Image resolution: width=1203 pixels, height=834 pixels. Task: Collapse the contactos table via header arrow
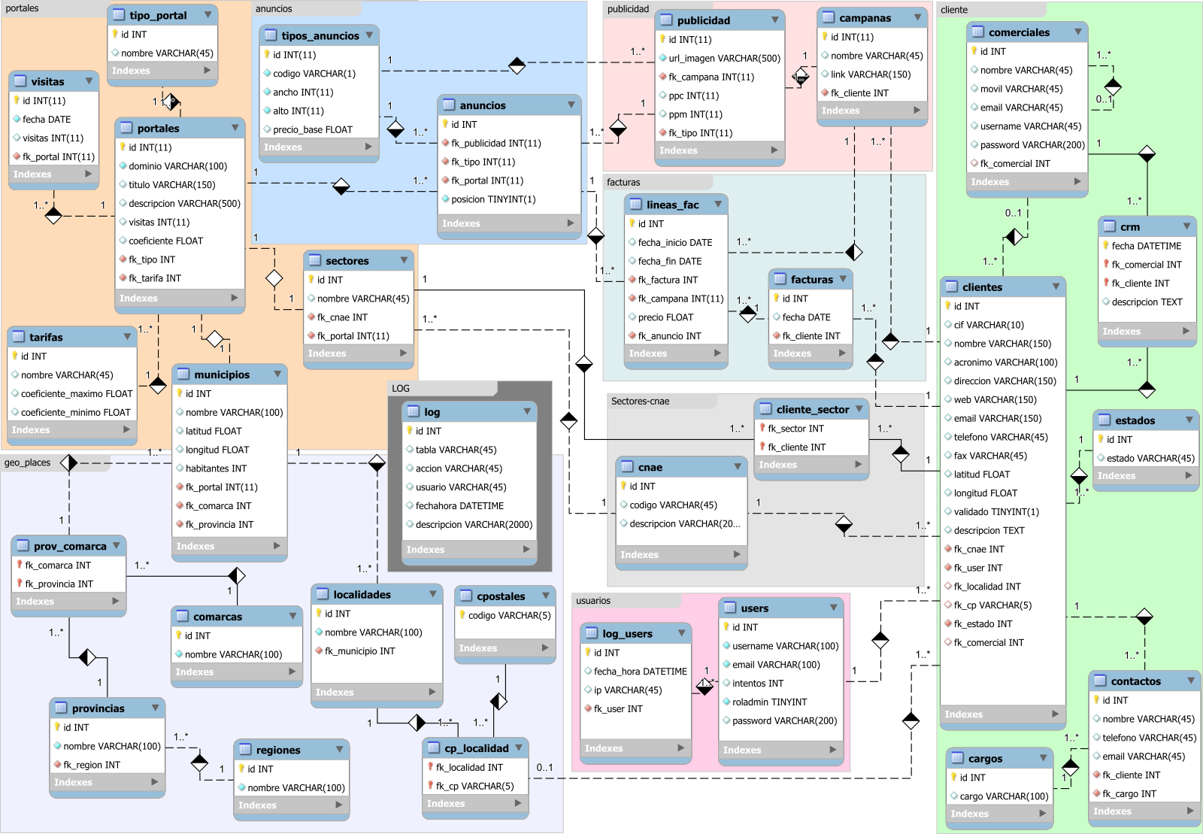coord(1191,681)
